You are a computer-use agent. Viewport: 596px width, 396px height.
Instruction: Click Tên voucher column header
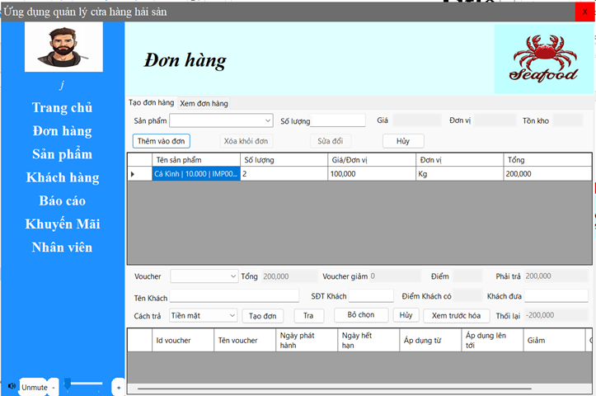tap(245, 341)
